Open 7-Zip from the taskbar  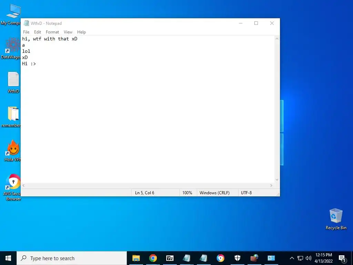click(170, 258)
